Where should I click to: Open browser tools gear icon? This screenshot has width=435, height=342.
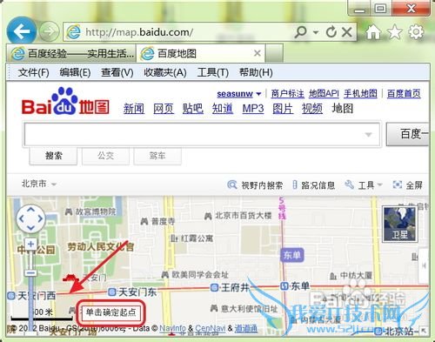tap(416, 31)
